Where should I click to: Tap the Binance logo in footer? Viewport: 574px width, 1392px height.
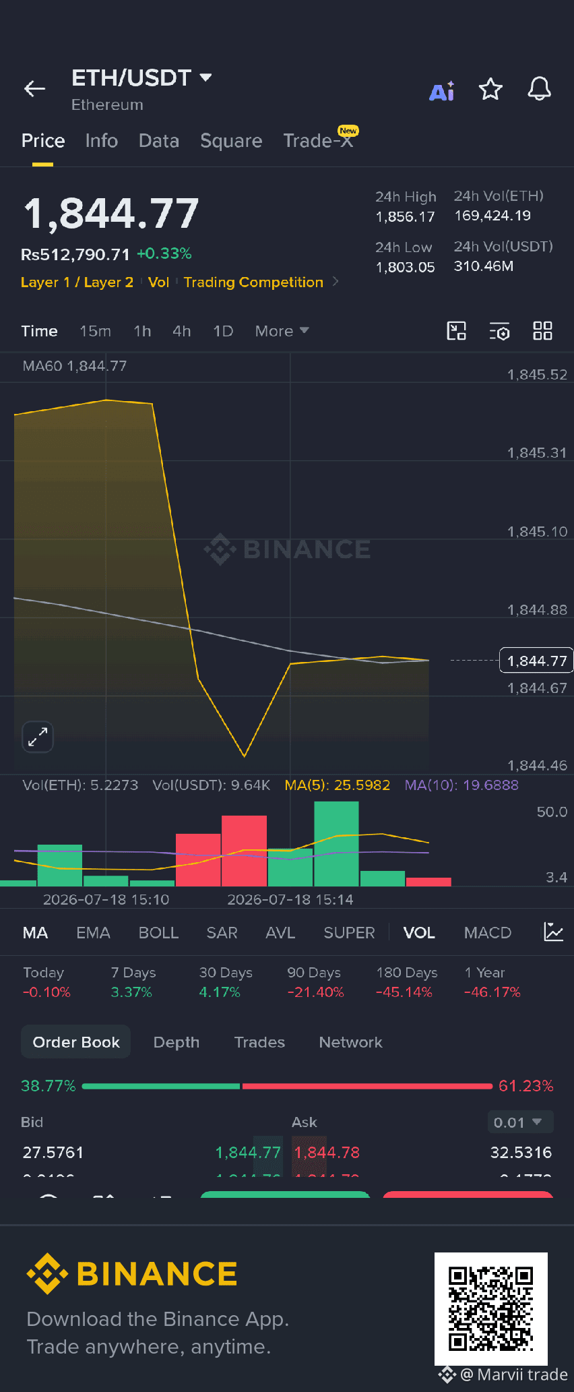132,1273
